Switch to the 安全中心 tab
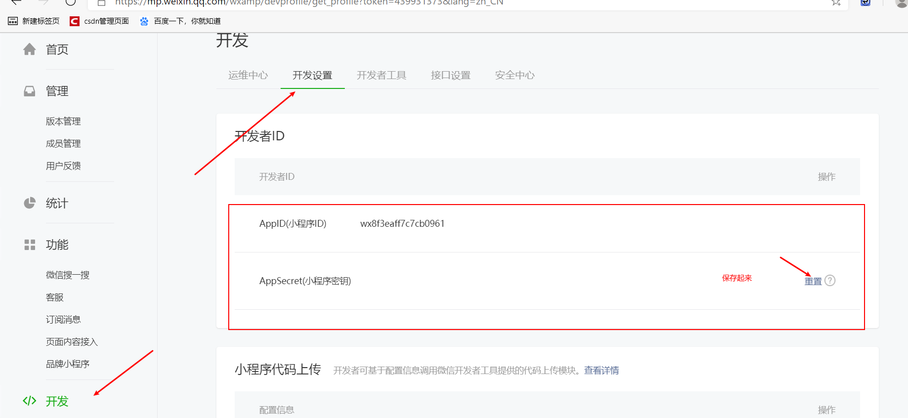Image resolution: width=908 pixels, height=418 pixels. (515, 75)
